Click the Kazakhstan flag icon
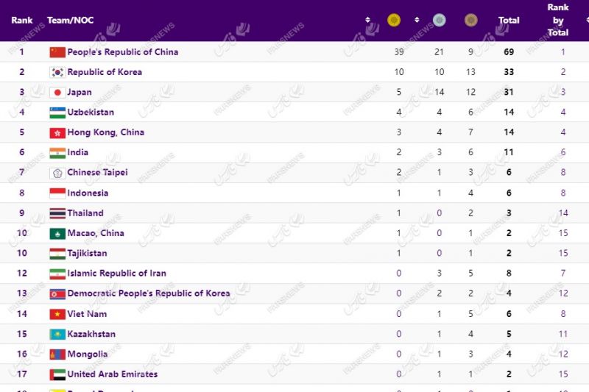 (x=57, y=334)
